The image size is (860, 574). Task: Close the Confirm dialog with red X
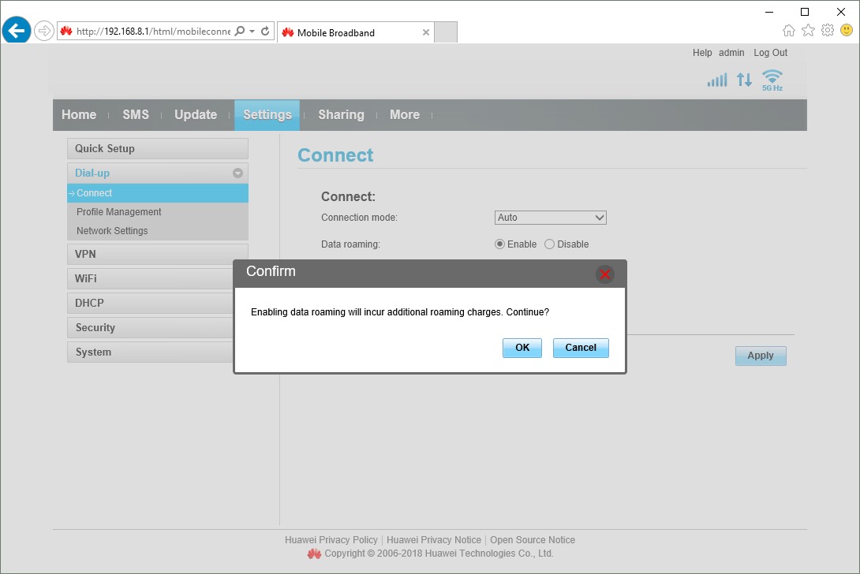tap(605, 274)
